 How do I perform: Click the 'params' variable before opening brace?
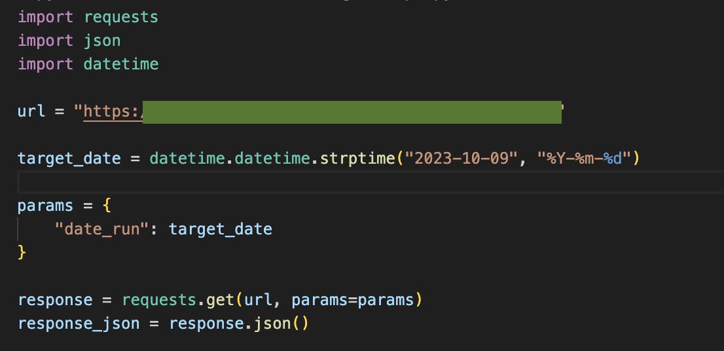(x=46, y=206)
